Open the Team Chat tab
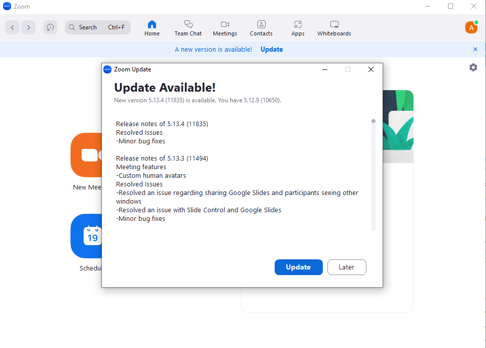 tap(188, 28)
